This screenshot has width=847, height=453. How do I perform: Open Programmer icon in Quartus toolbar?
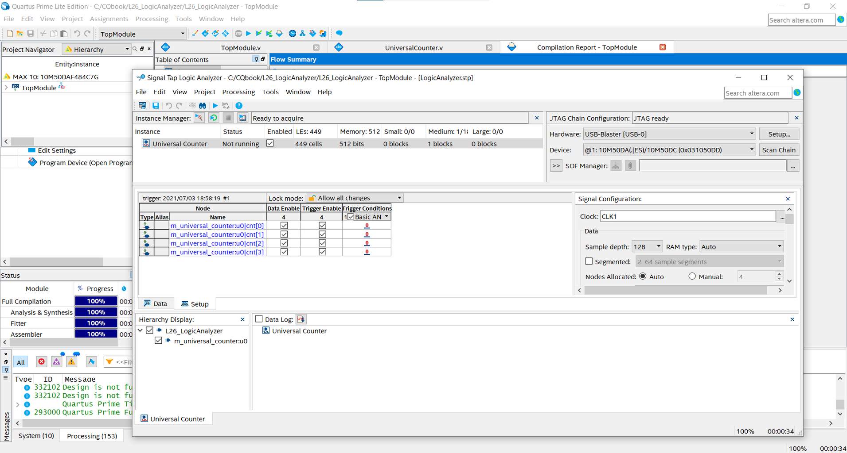pos(313,34)
